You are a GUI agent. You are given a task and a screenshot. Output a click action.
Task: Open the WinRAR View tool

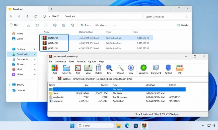coord(88,69)
